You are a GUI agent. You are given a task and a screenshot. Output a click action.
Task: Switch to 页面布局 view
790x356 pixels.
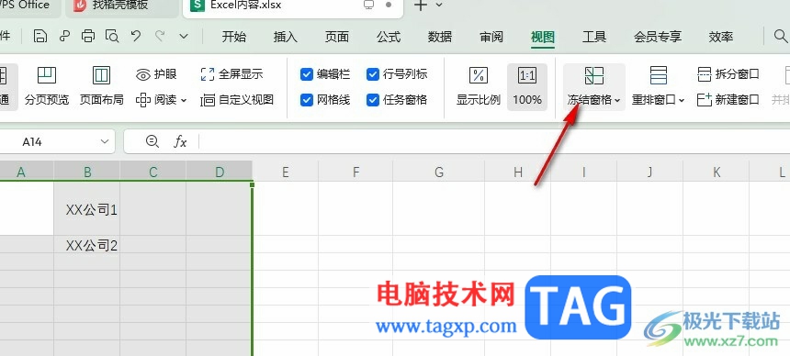click(102, 86)
